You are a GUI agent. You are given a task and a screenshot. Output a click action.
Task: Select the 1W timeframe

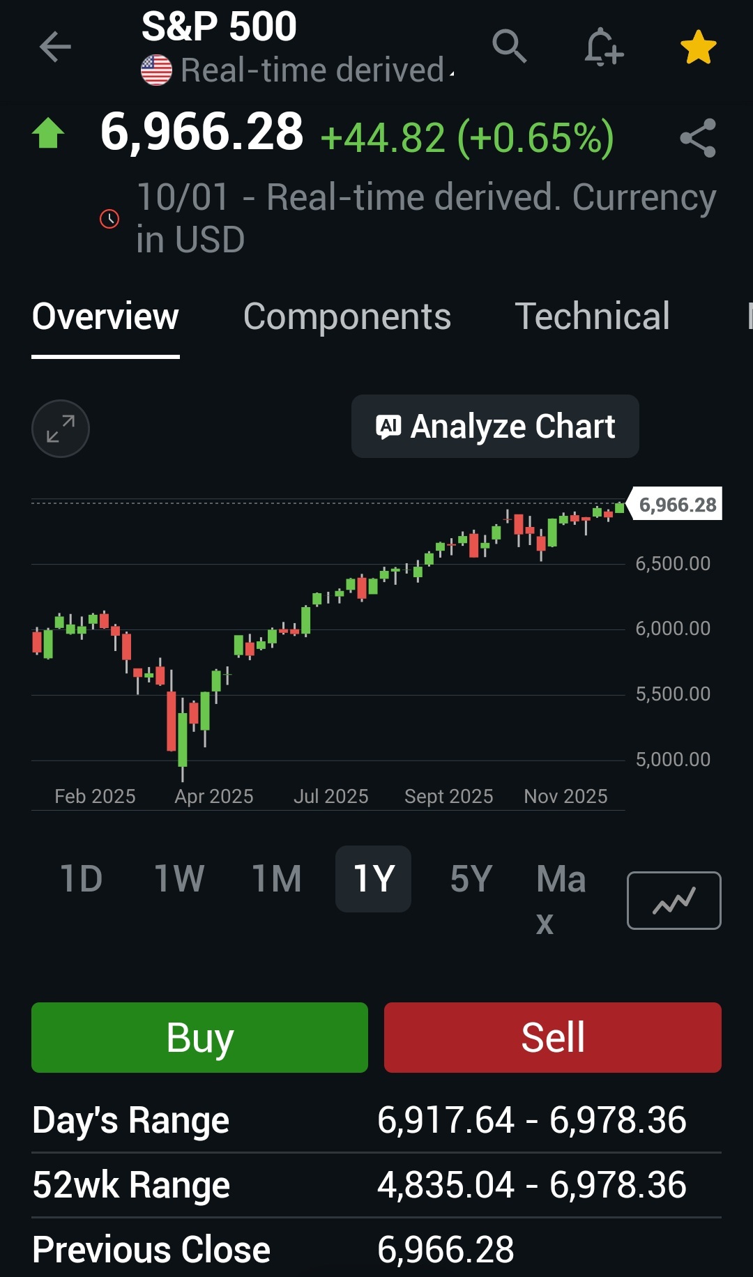(179, 879)
